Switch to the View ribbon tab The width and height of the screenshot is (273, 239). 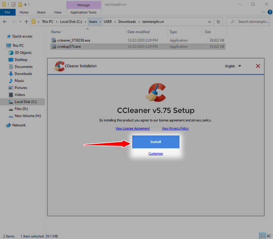tap(58, 12)
